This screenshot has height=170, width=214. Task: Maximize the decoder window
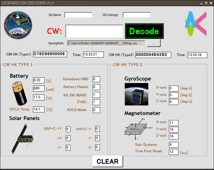click(206, 3)
